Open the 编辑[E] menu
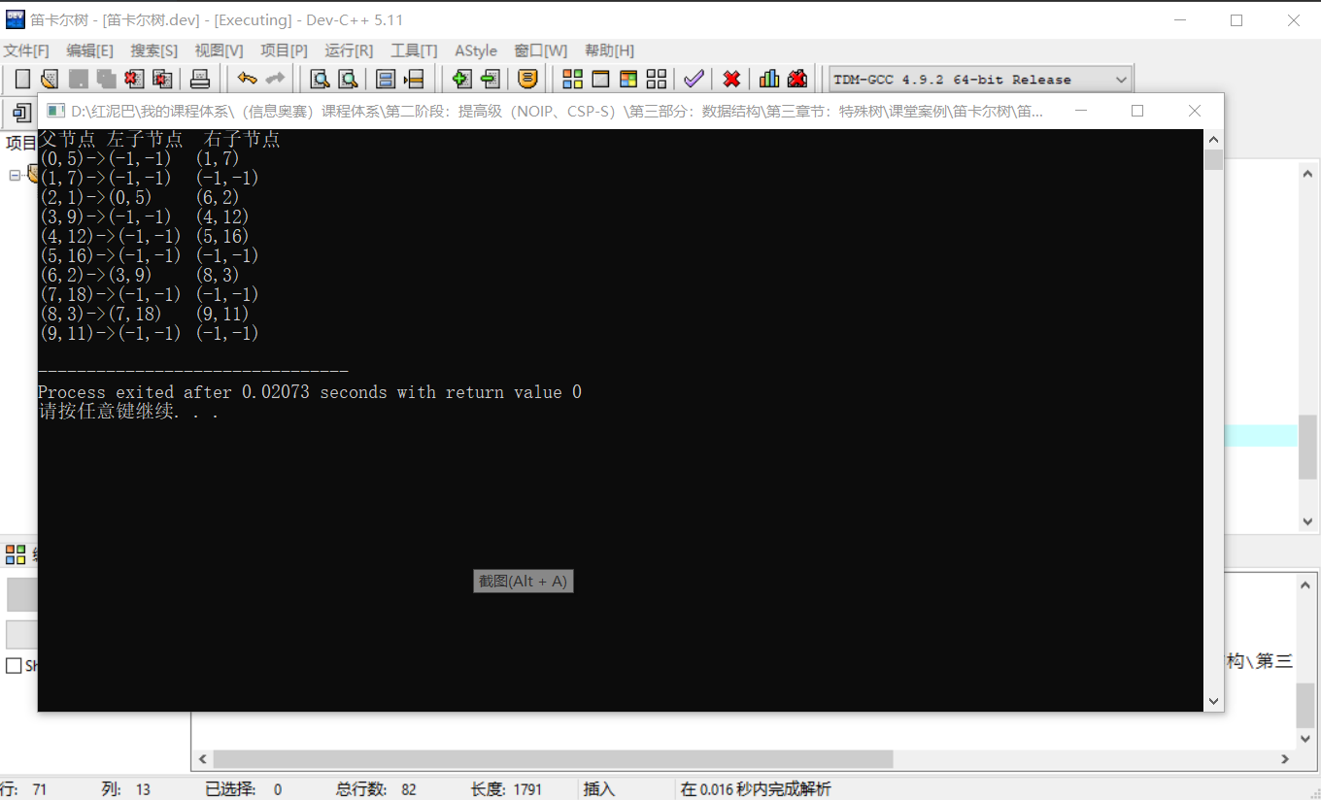 point(89,50)
